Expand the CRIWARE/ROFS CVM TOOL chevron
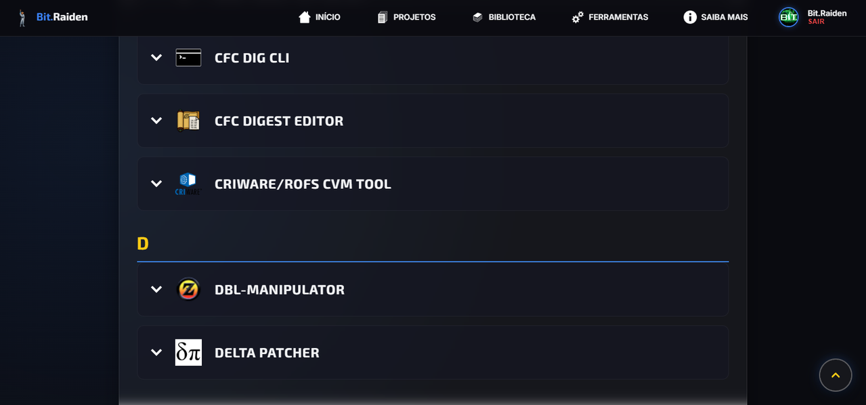The width and height of the screenshot is (866, 405). point(156,184)
